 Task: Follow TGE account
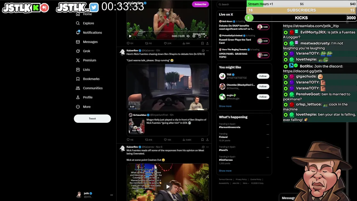(263, 76)
